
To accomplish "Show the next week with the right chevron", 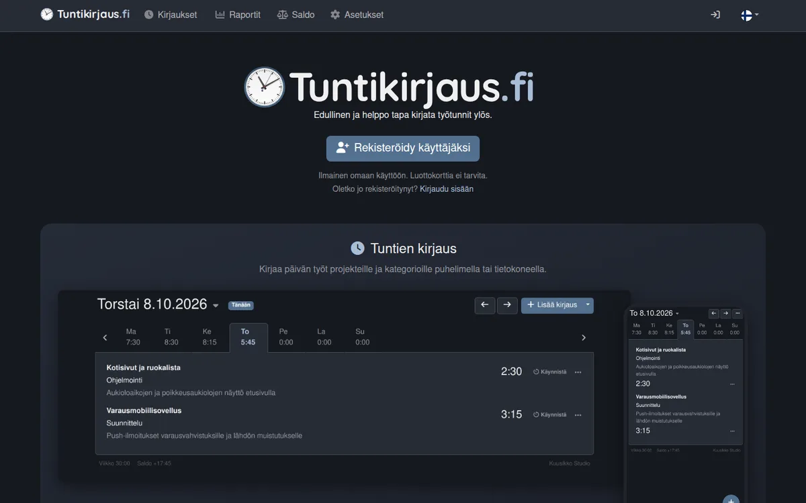I will [583, 338].
